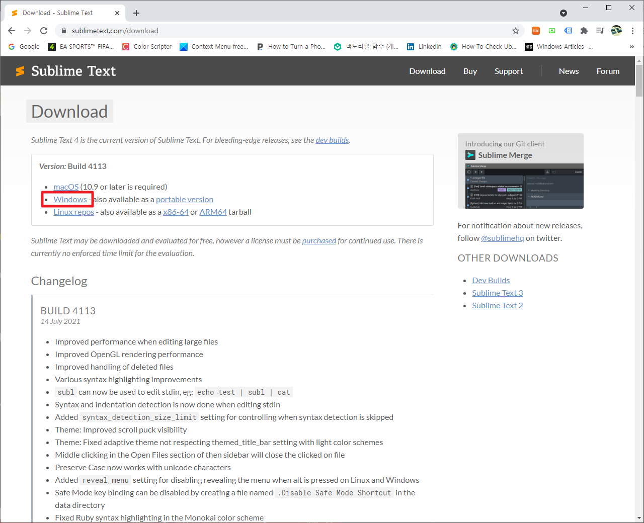This screenshot has height=523, width=644.
Task: Click the browser forward arrow
Action: point(28,31)
